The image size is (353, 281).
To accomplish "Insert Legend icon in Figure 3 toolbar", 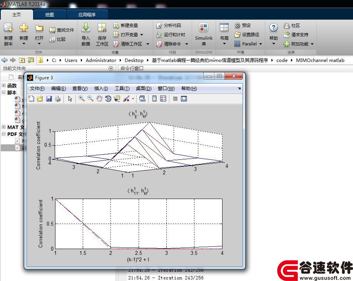I will pos(163,99).
